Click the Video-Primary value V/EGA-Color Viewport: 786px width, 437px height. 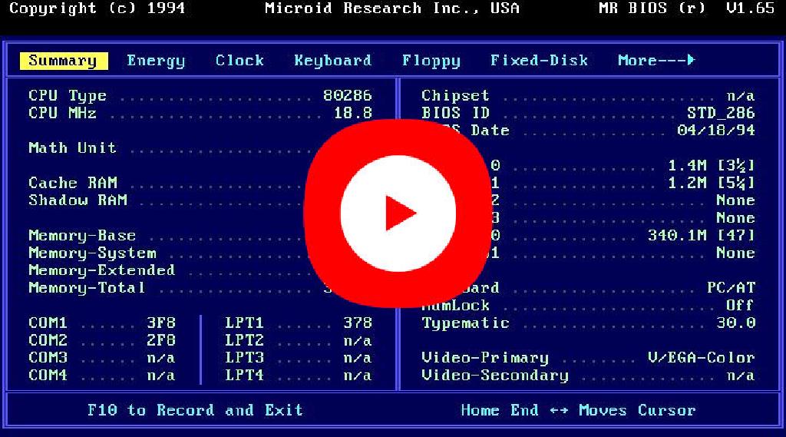pyautogui.click(x=702, y=358)
